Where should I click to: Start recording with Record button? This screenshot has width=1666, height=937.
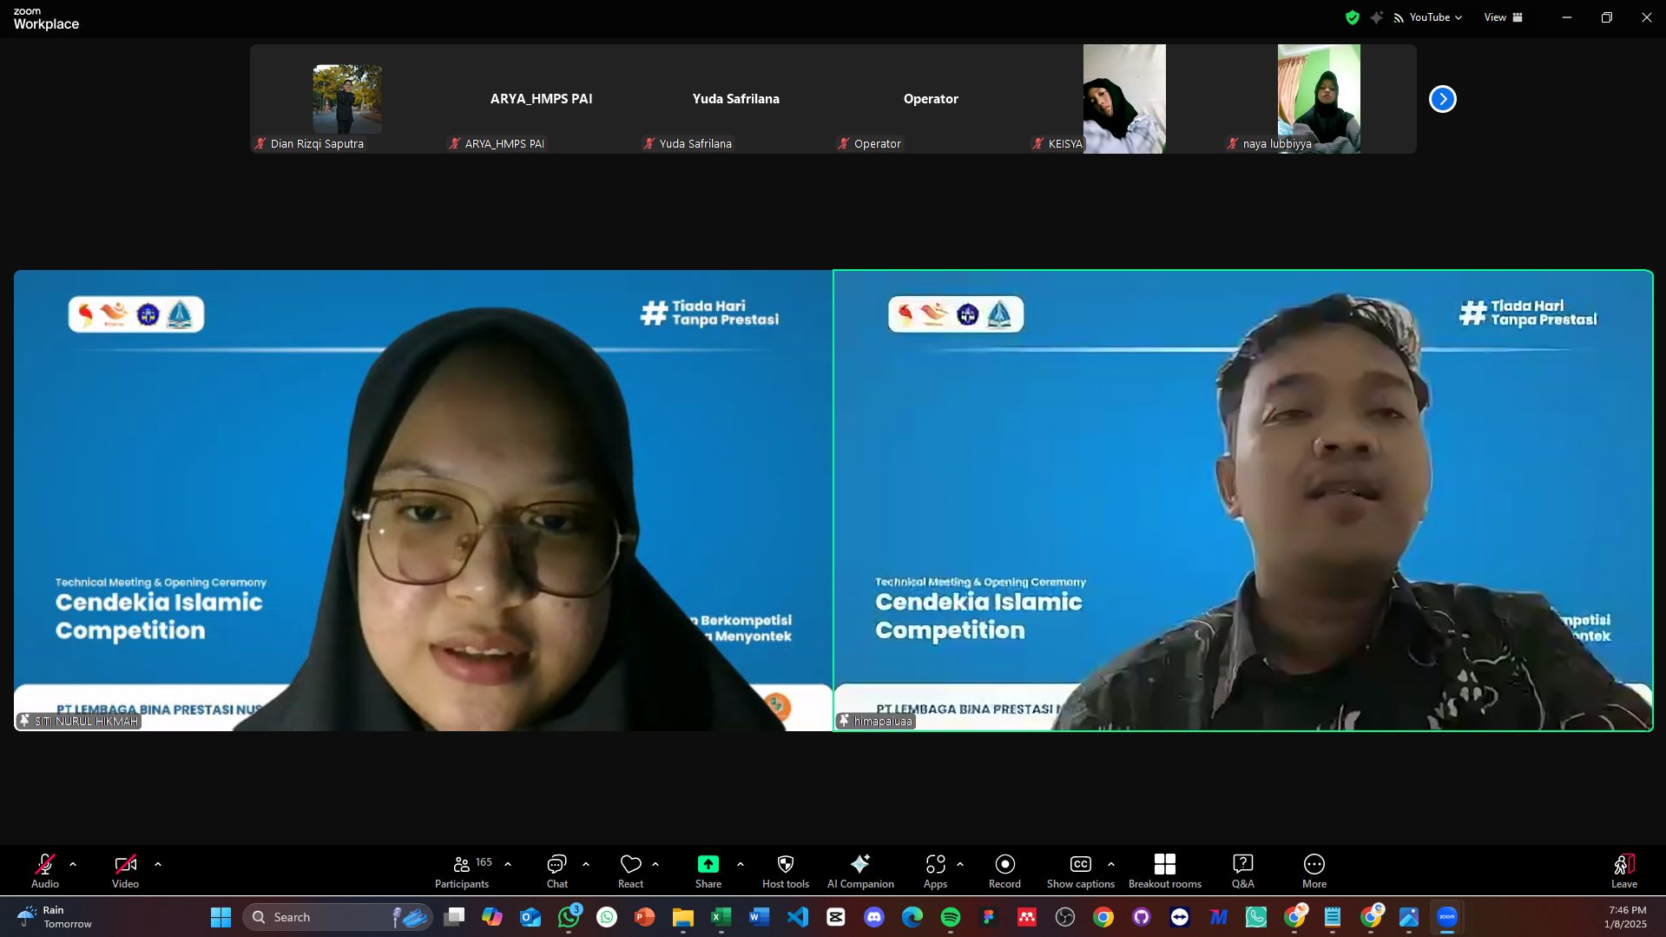pyautogui.click(x=1004, y=870)
